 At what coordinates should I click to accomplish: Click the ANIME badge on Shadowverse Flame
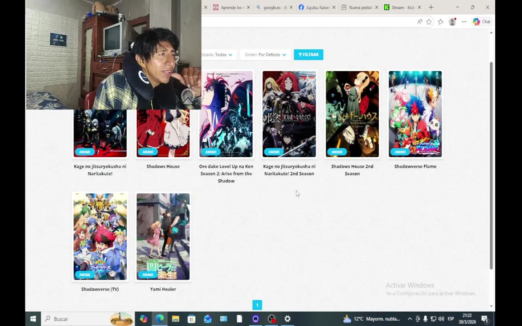(400, 152)
